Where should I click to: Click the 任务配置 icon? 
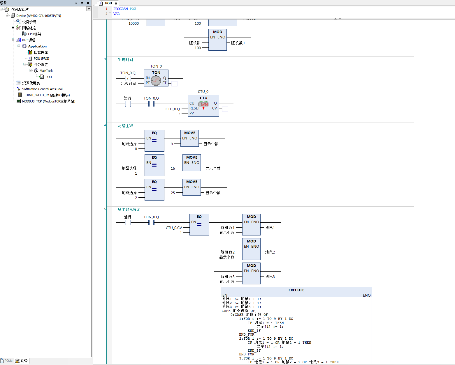coord(30,65)
